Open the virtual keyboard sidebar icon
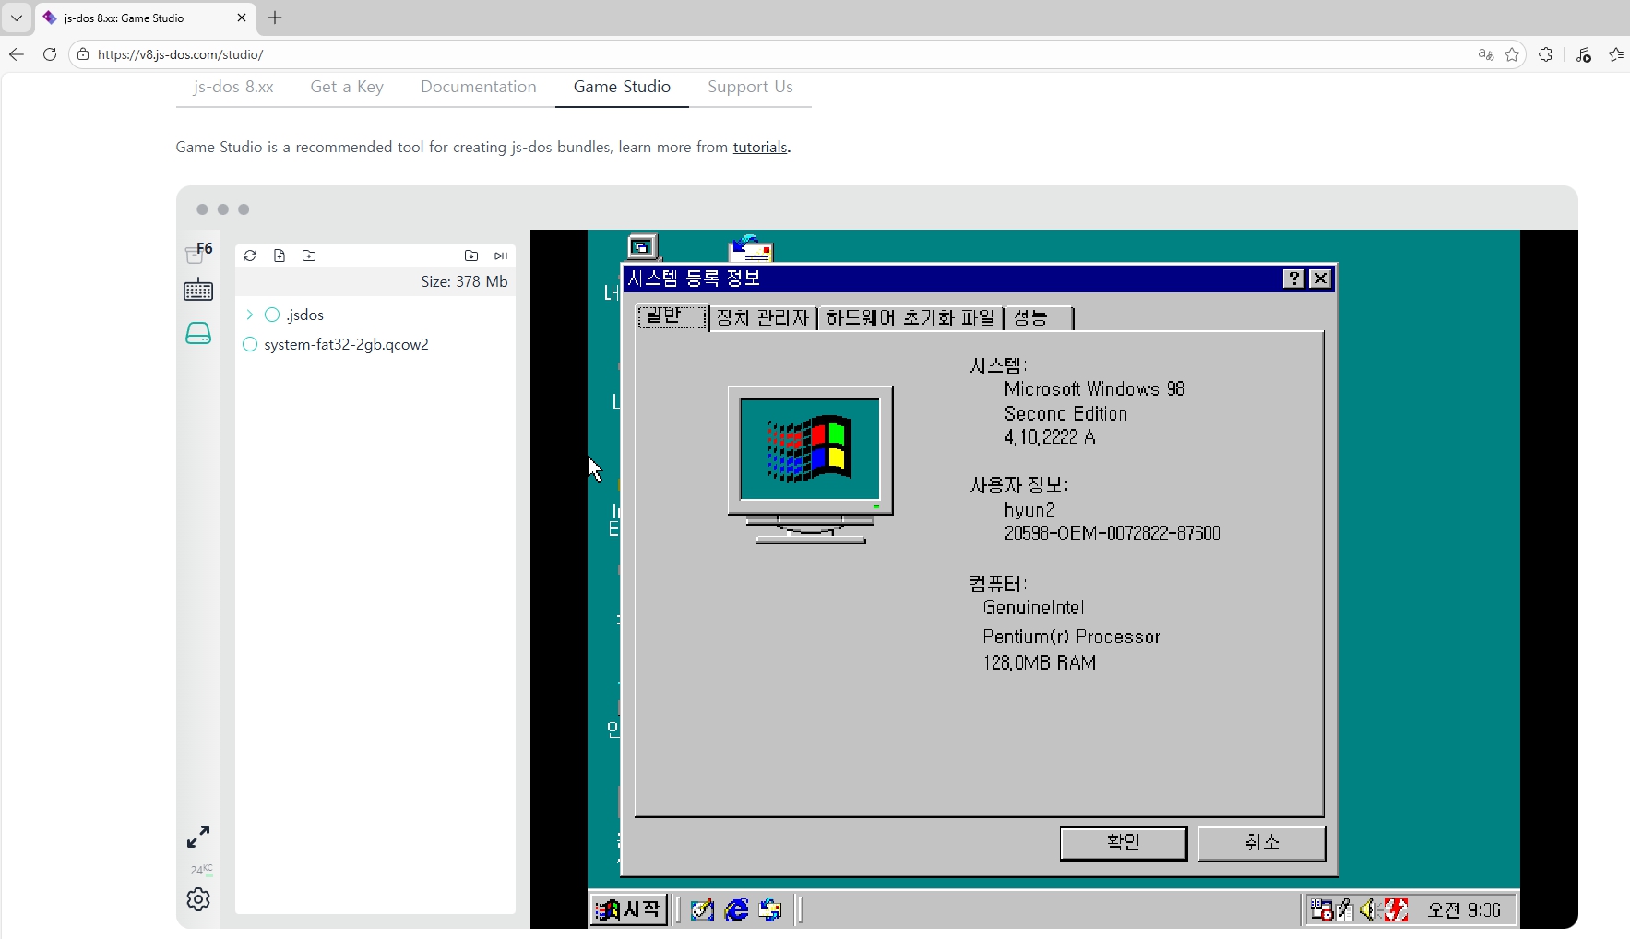Screen dimensions: 1630x939 point(198,291)
